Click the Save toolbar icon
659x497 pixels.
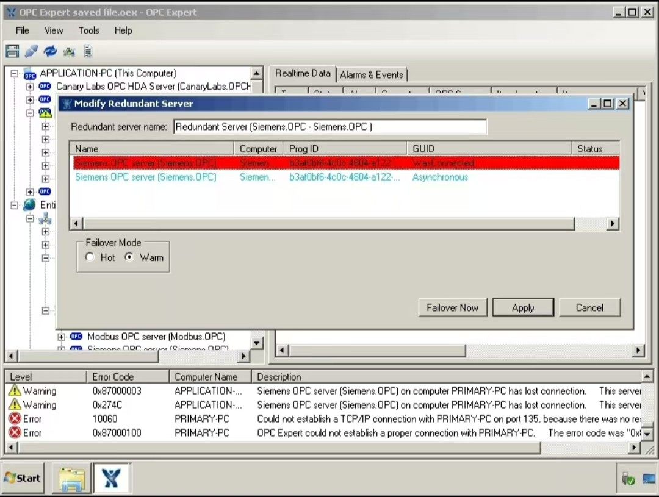[12, 51]
